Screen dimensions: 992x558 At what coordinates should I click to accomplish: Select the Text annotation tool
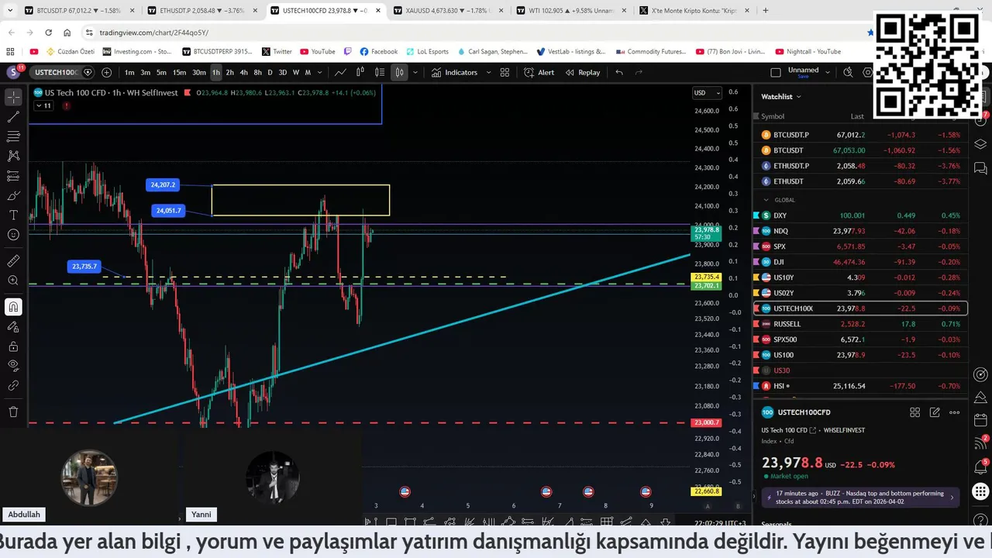13,215
